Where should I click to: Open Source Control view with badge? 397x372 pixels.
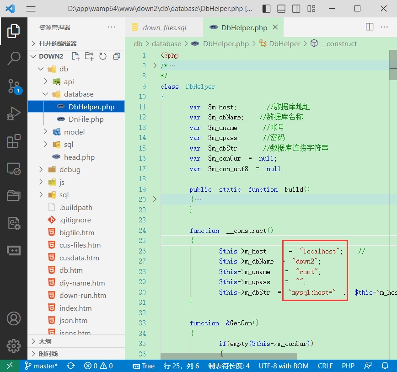pyautogui.click(x=14, y=86)
